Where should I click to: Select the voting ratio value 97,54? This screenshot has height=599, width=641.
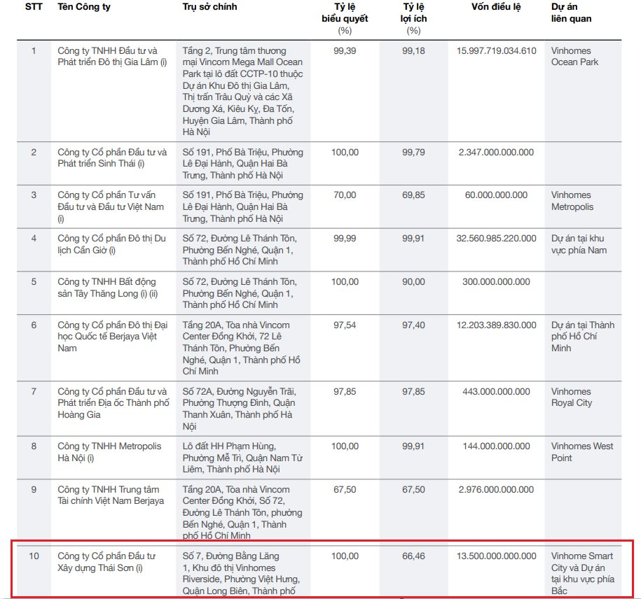[345, 325]
